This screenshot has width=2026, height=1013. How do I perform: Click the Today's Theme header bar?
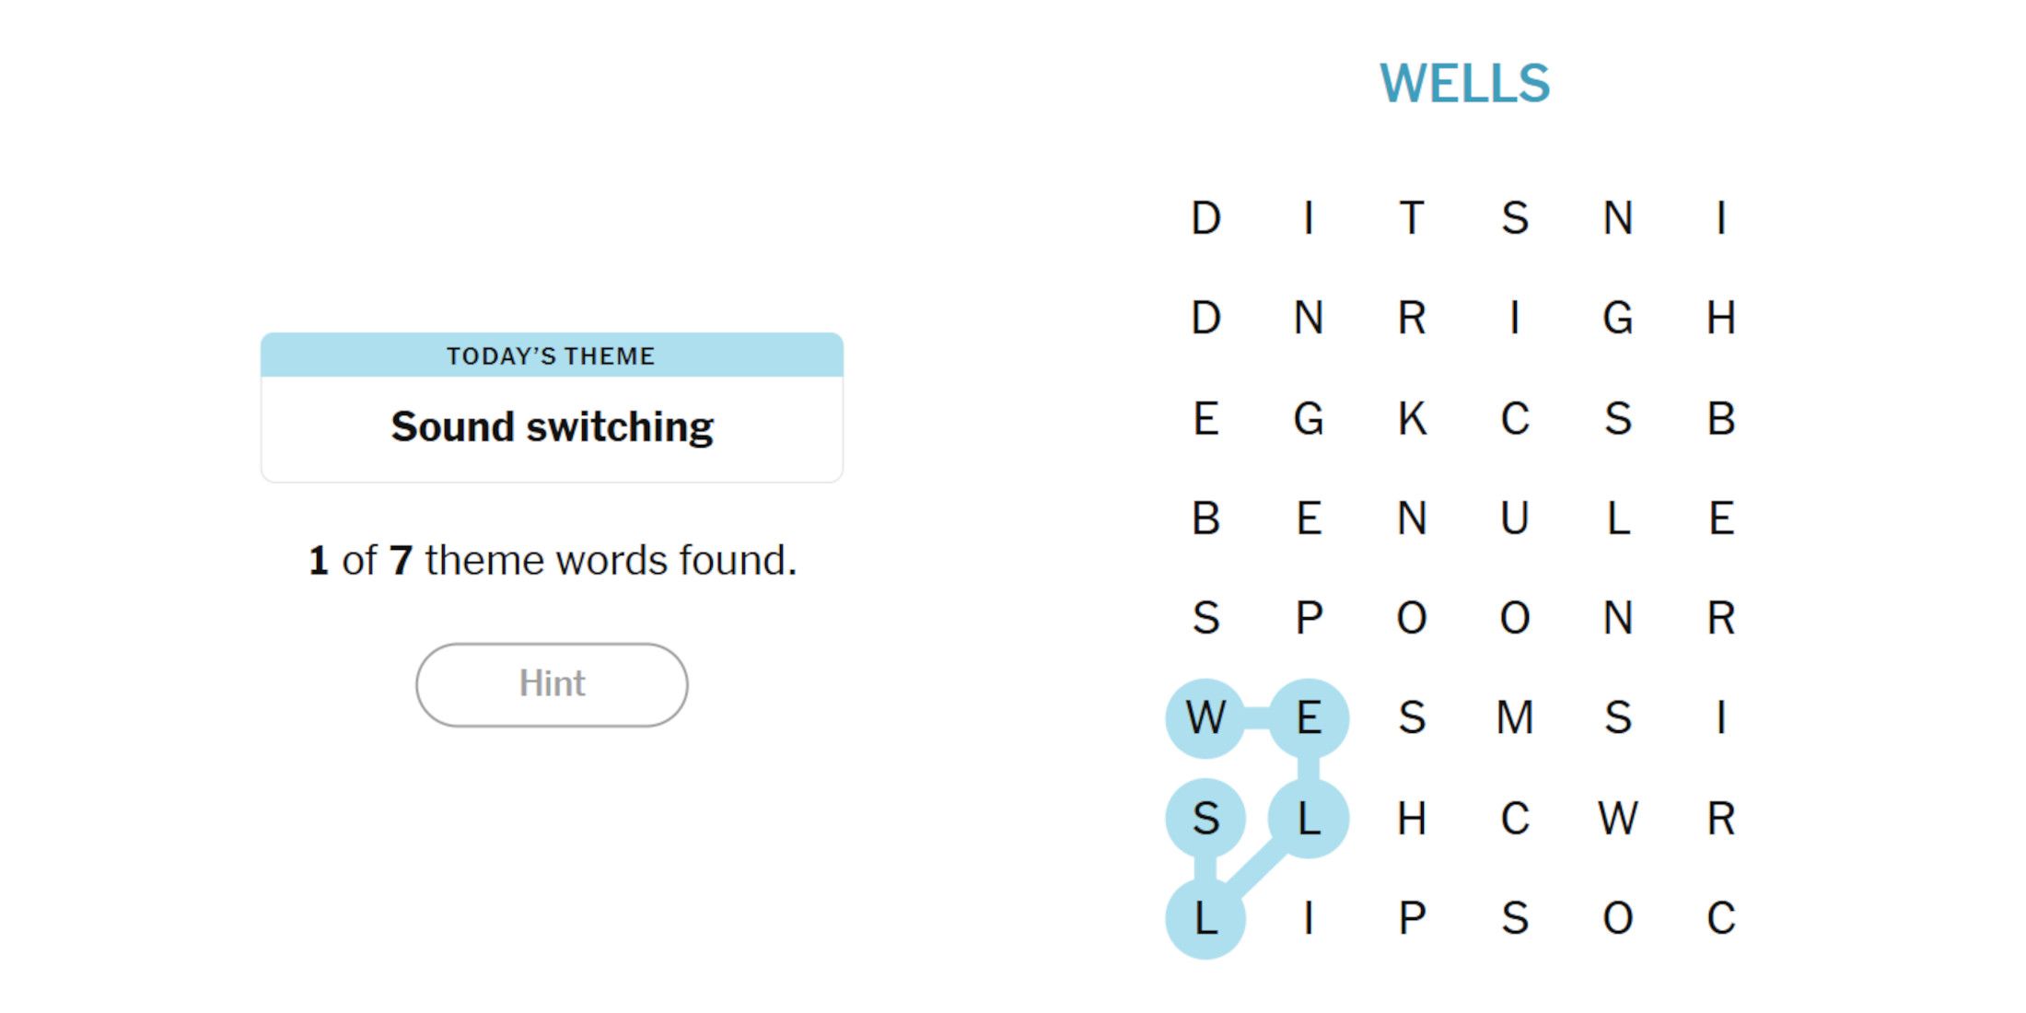click(x=552, y=355)
